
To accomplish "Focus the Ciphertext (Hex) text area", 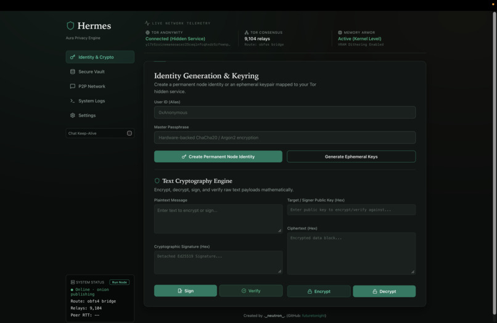I will tap(351, 253).
